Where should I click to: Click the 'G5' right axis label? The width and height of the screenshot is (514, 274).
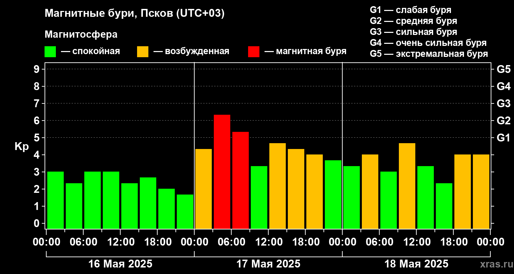click(504, 69)
